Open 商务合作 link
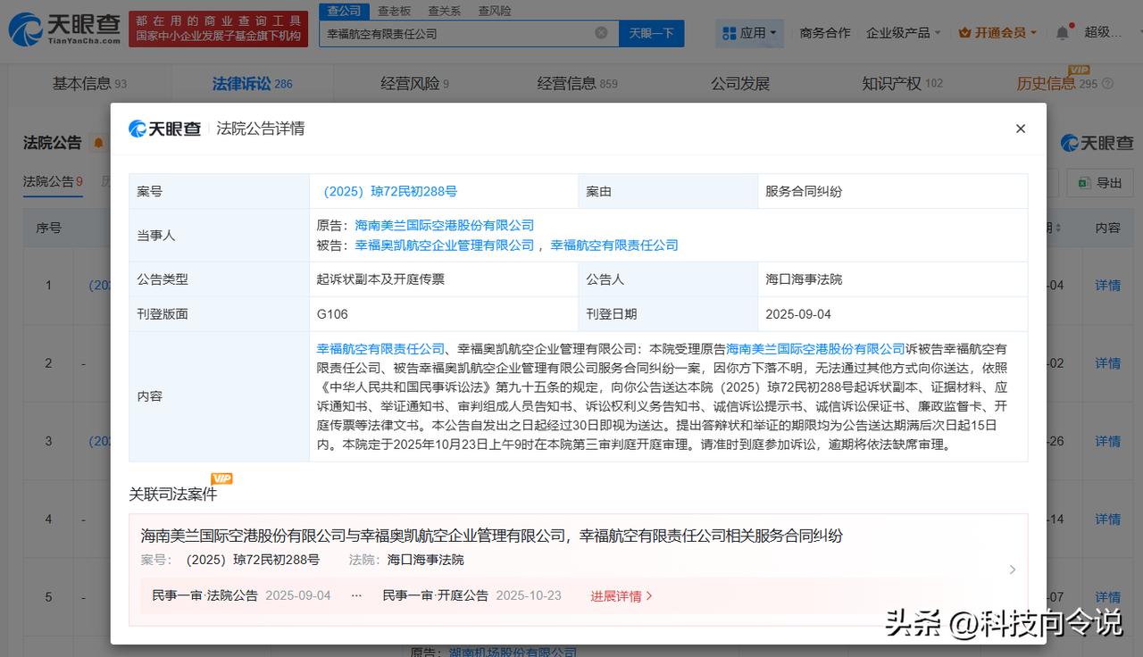 (825, 33)
